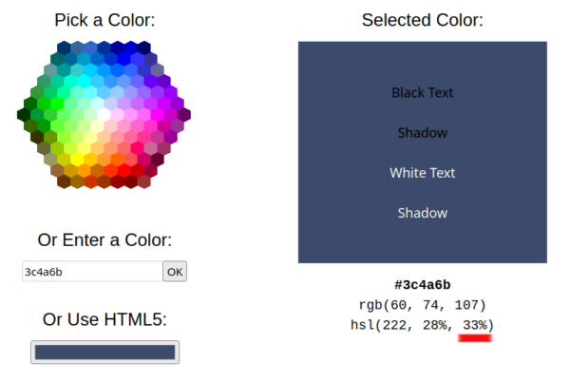The width and height of the screenshot is (570, 382).
Task: Choose the bright red hexagon near the bottom
Action: (x=123, y=170)
